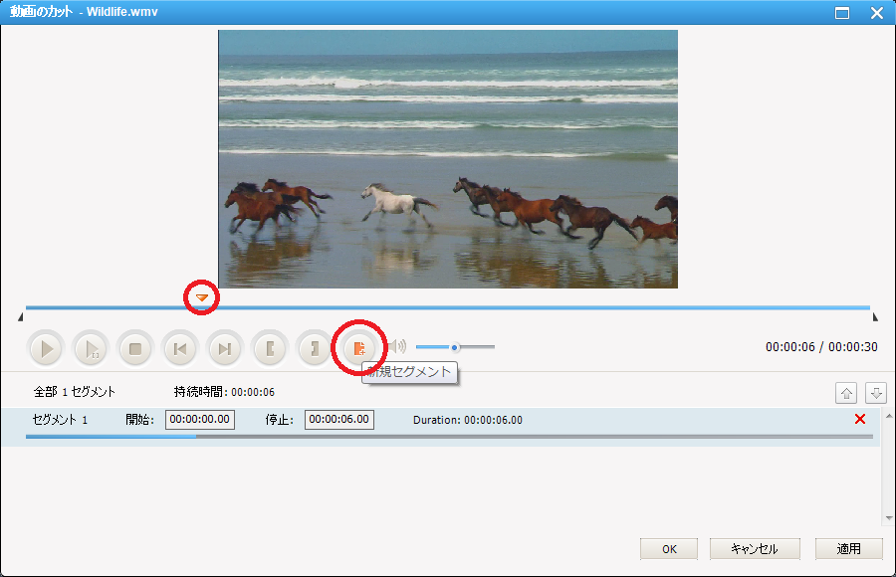Screen dimensions: 896x577
Task: Select the セグメント 1 row label
Action: pyautogui.click(x=60, y=420)
